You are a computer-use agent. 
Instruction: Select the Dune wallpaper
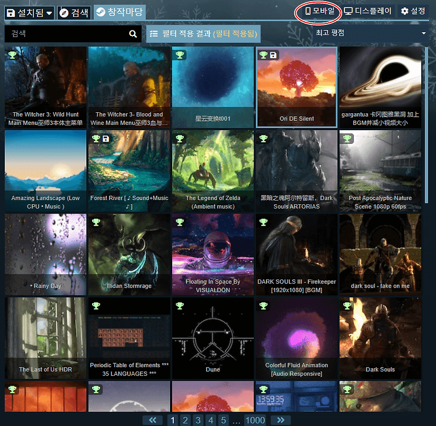tap(213, 338)
